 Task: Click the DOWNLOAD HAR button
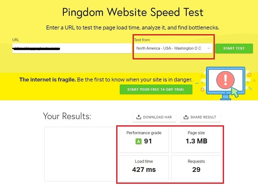point(154,117)
